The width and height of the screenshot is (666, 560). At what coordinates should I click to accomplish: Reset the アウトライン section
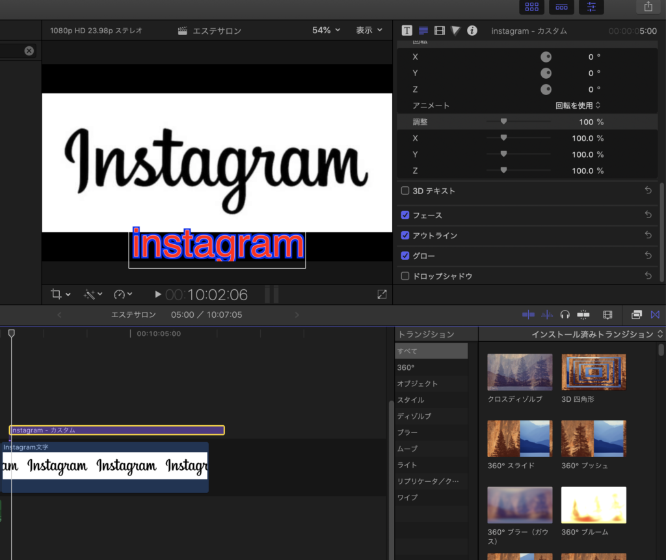648,234
